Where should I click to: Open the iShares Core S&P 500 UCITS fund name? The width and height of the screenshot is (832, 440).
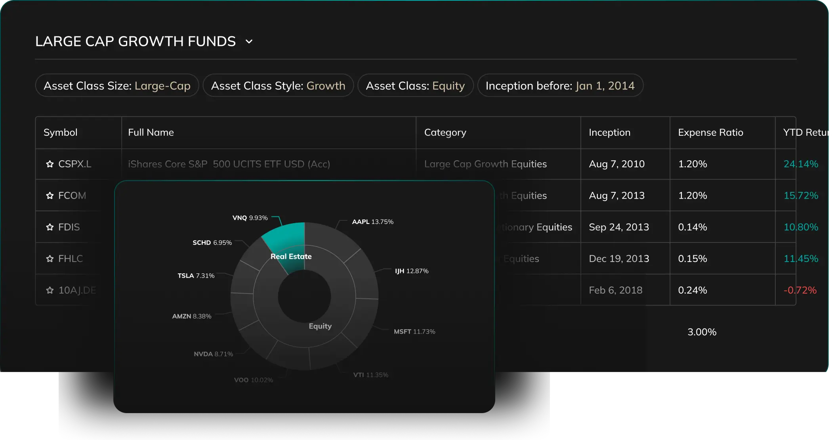(229, 164)
